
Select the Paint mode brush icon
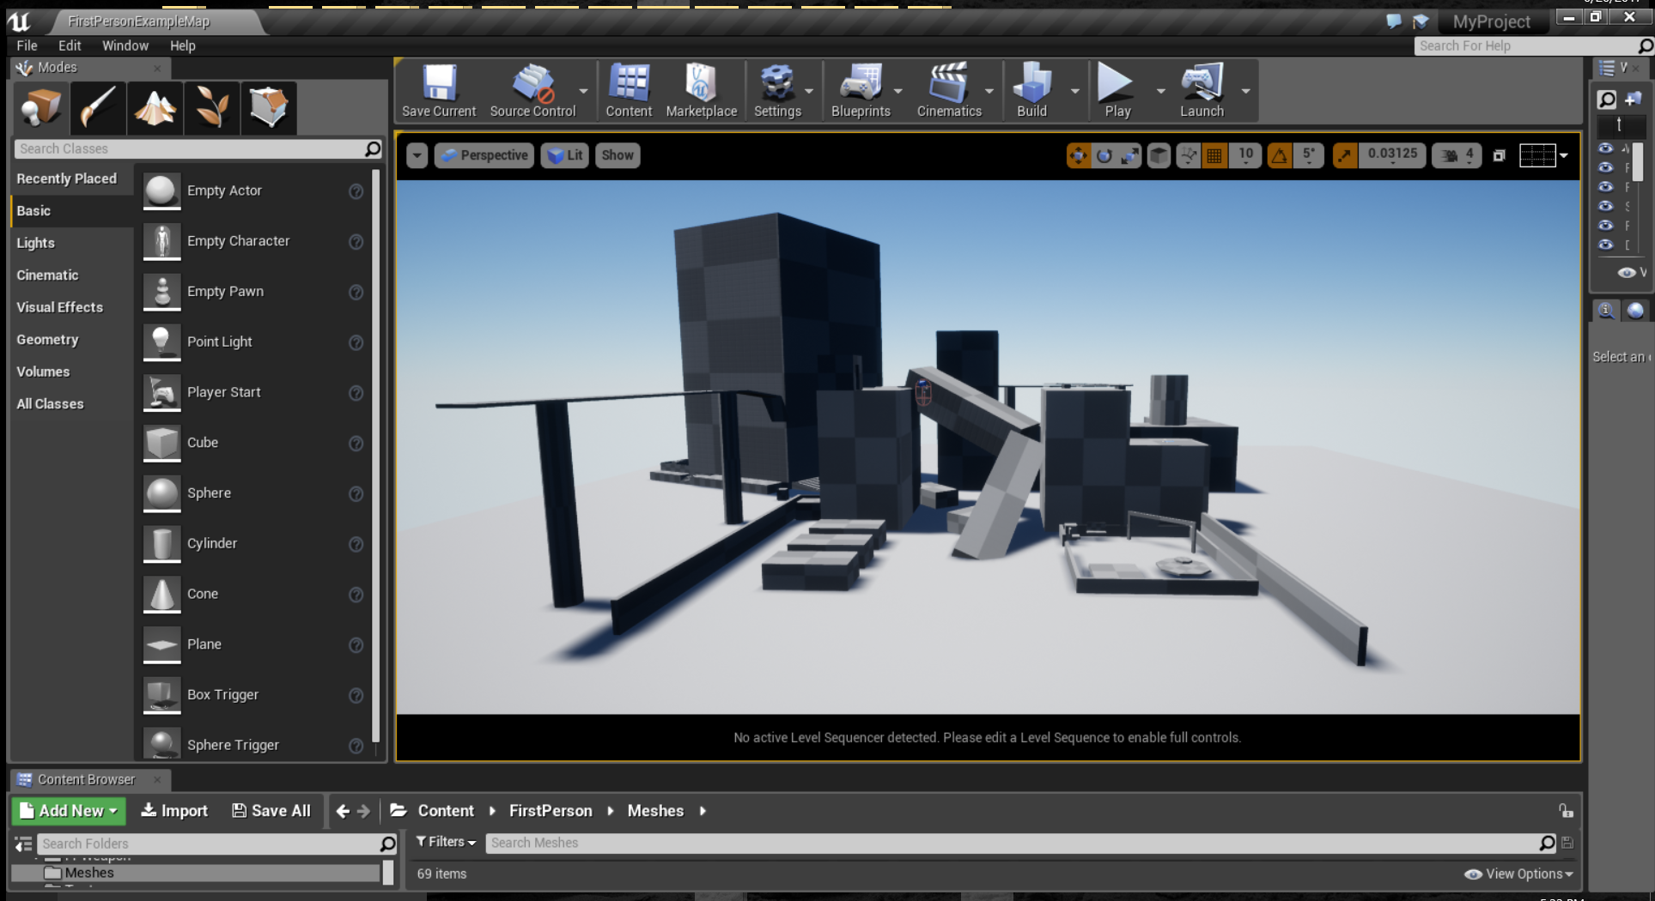point(98,108)
